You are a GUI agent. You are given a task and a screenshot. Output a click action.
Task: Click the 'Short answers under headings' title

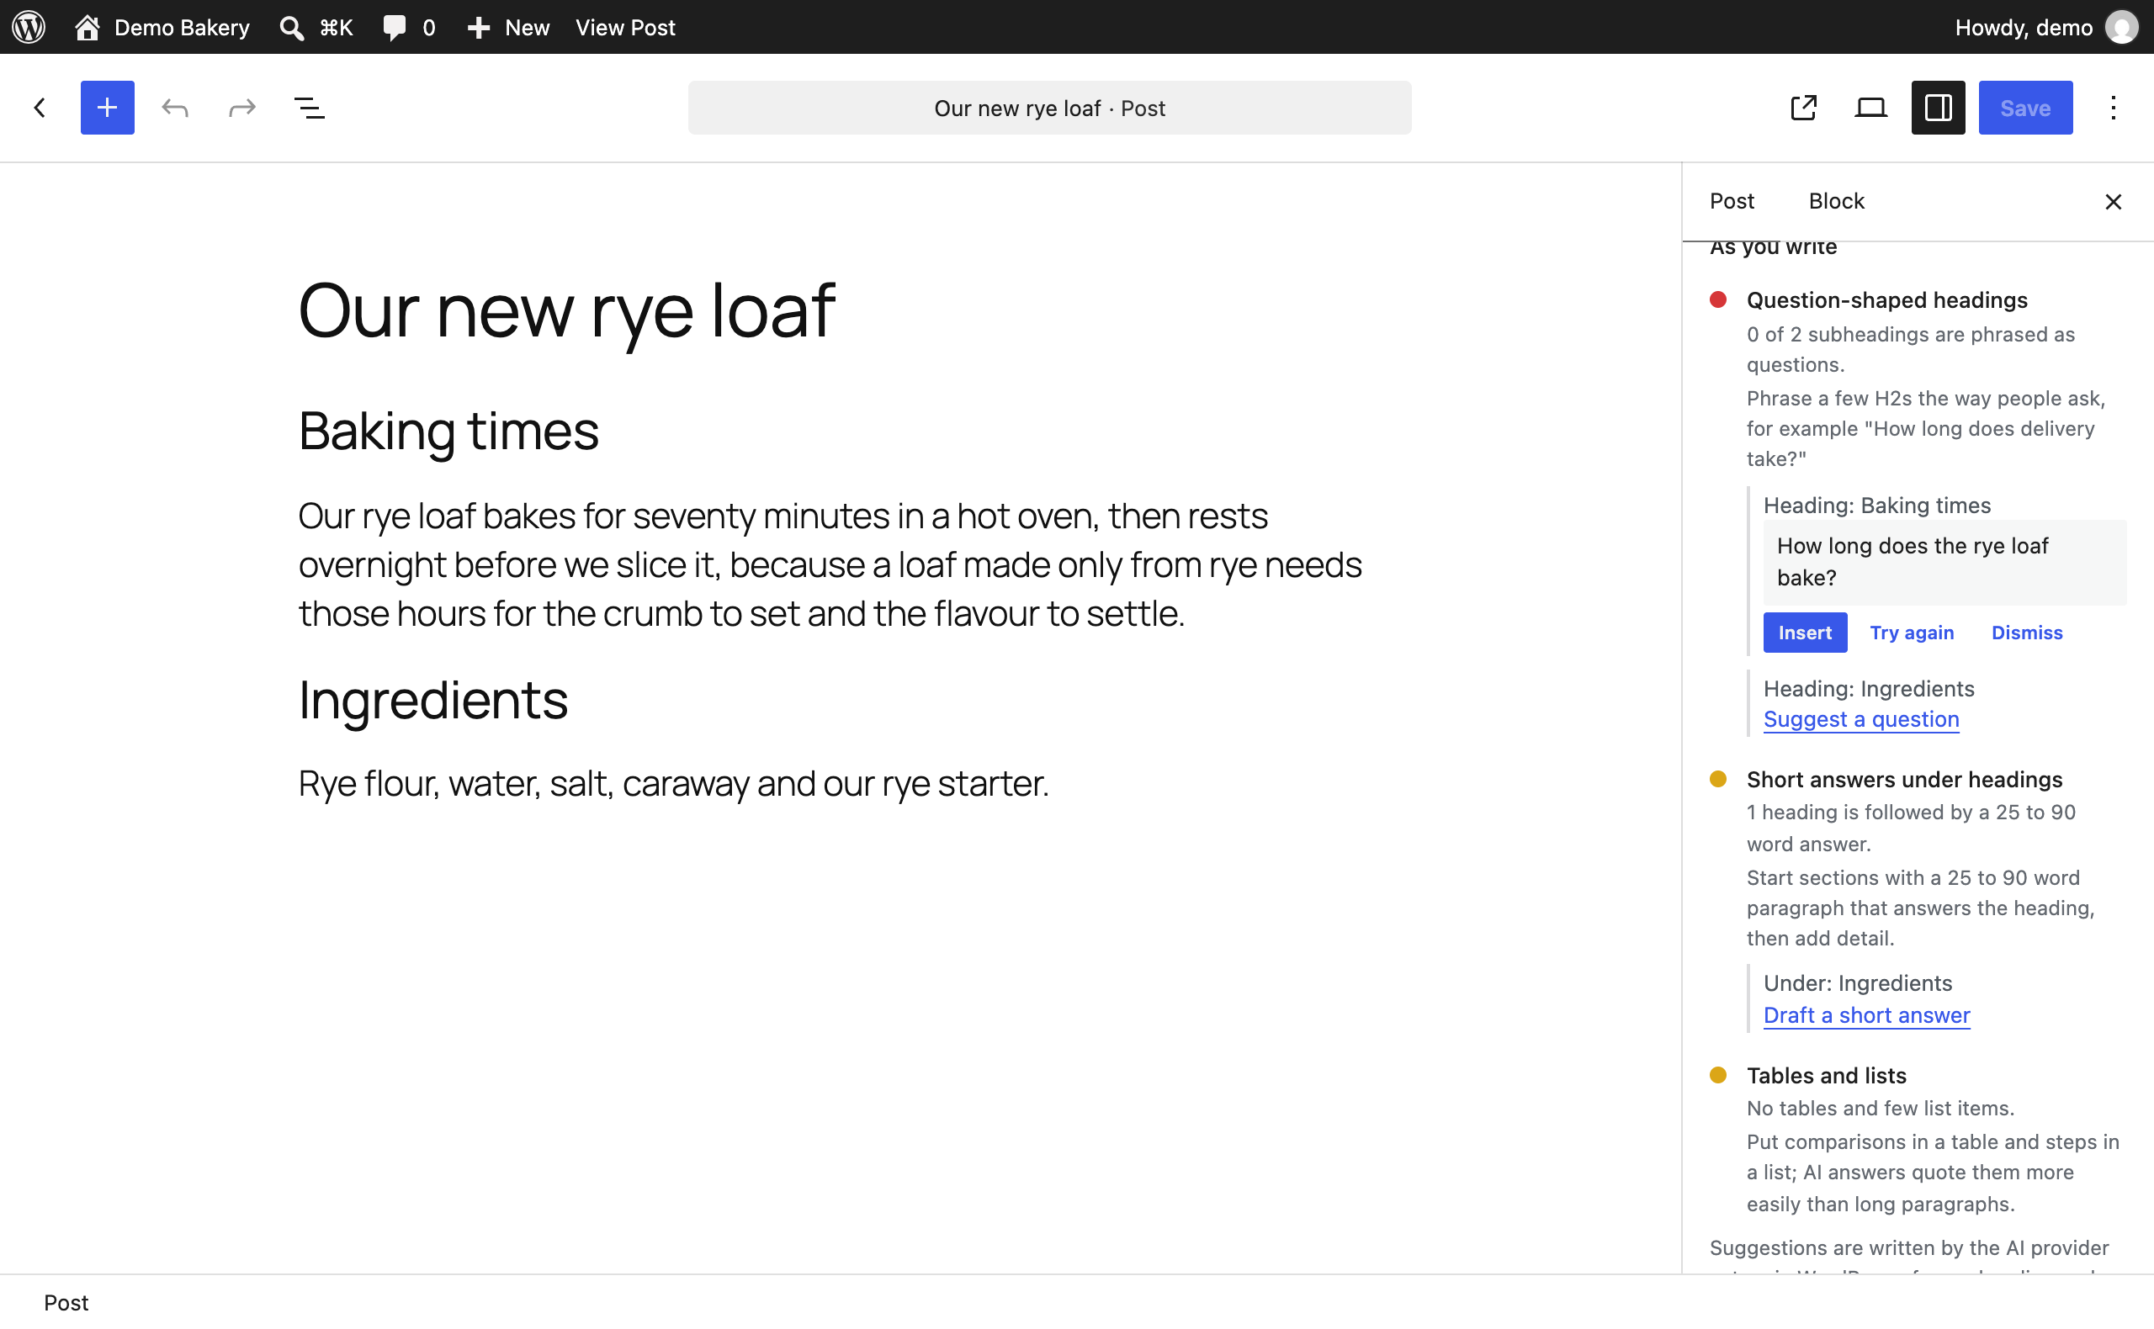pyautogui.click(x=1904, y=780)
